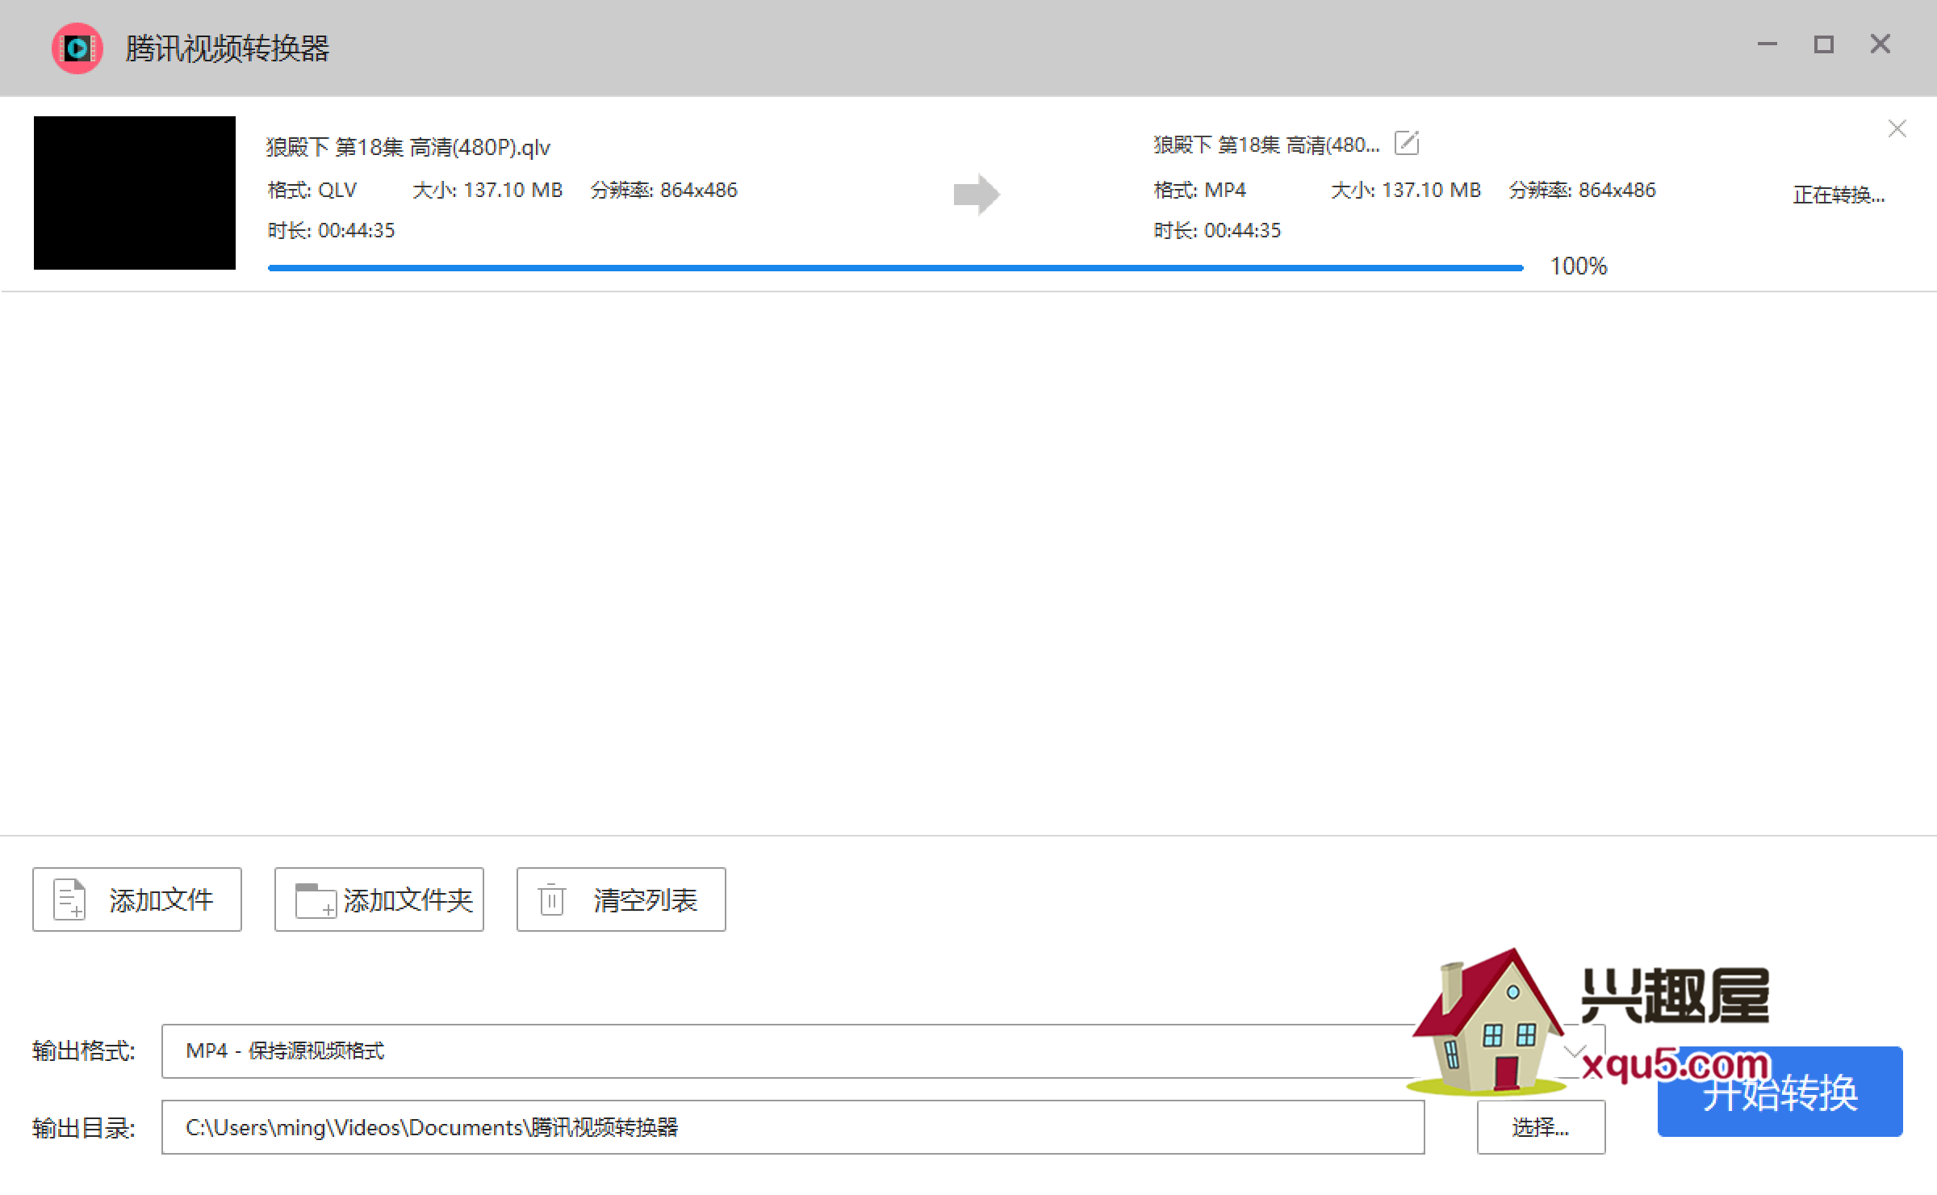The height and width of the screenshot is (1195, 1937).
Task: Minimize the converter window
Action: point(1768,44)
